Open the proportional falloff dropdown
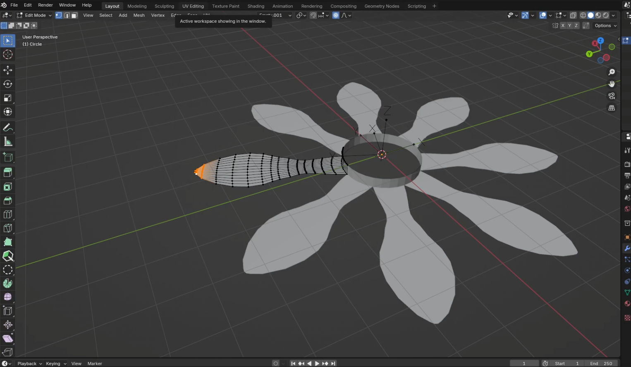Screen dimensions: 631x367 coord(346,15)
